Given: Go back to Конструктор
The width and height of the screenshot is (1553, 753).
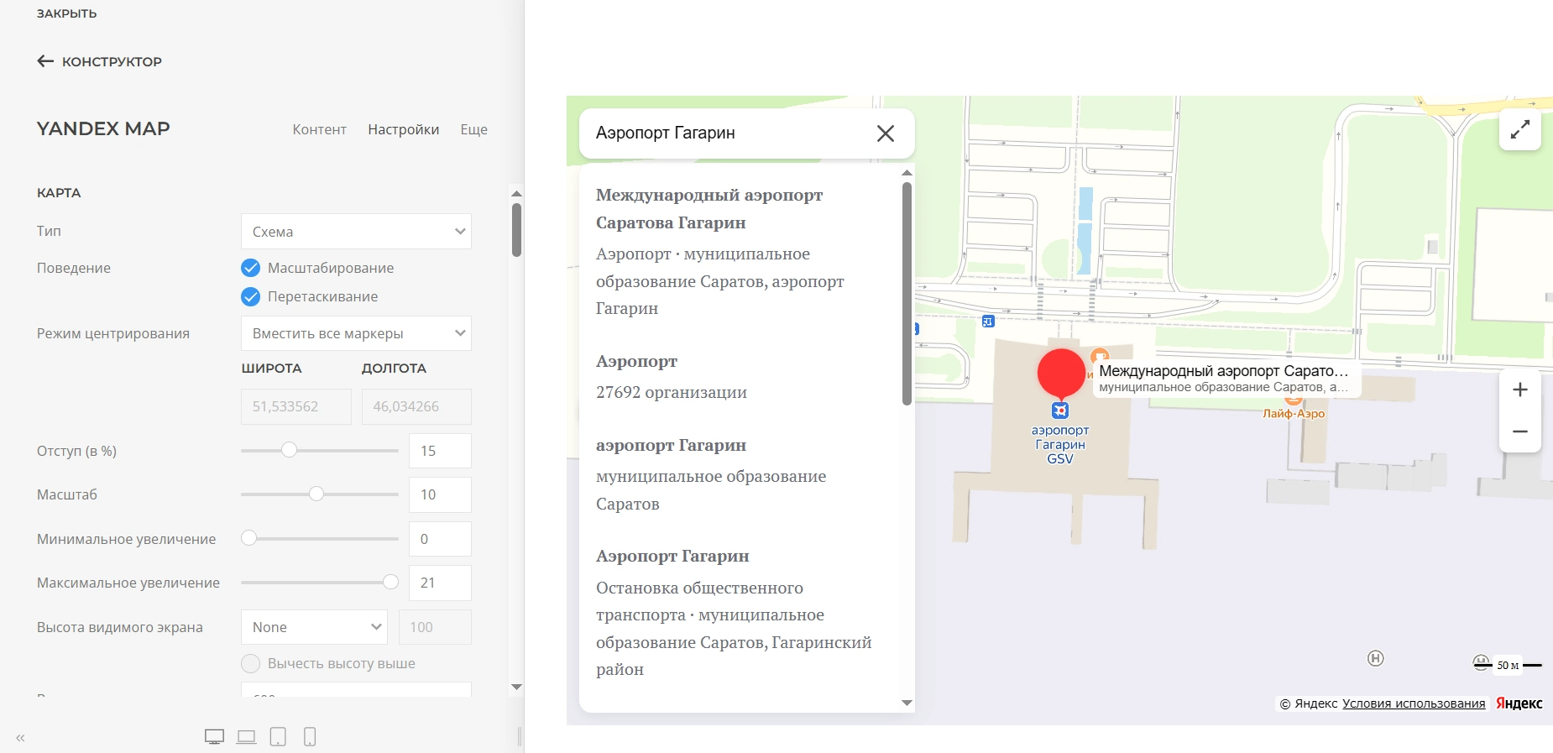Looking at the screenshot, I should tap(100, 61).
